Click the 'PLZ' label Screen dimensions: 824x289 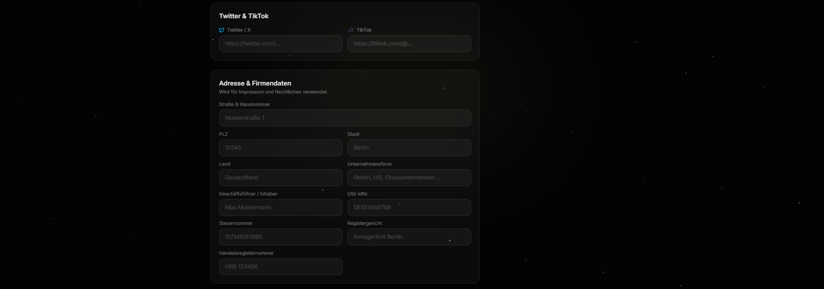point(223,134)
